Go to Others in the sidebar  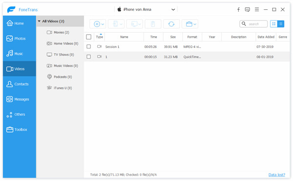(x=19, y=114)
